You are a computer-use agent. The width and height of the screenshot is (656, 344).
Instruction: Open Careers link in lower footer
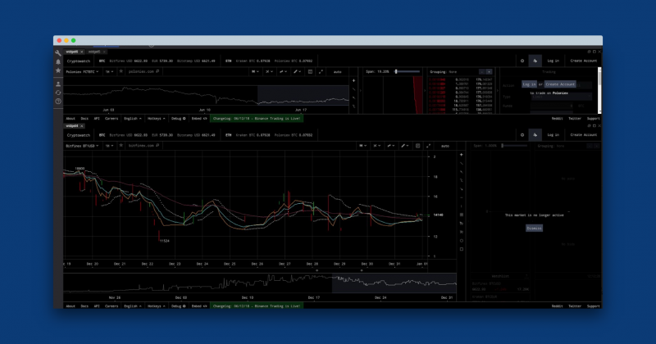coord(112,306)
